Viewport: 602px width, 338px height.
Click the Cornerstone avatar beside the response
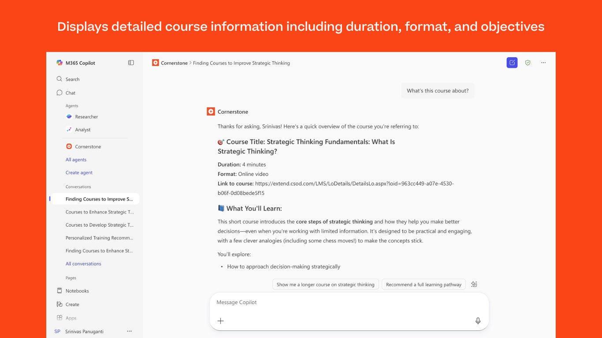coord(211,112)
